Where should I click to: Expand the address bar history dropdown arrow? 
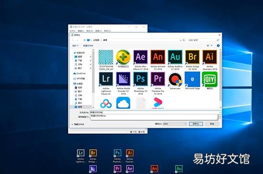point(180,41)
